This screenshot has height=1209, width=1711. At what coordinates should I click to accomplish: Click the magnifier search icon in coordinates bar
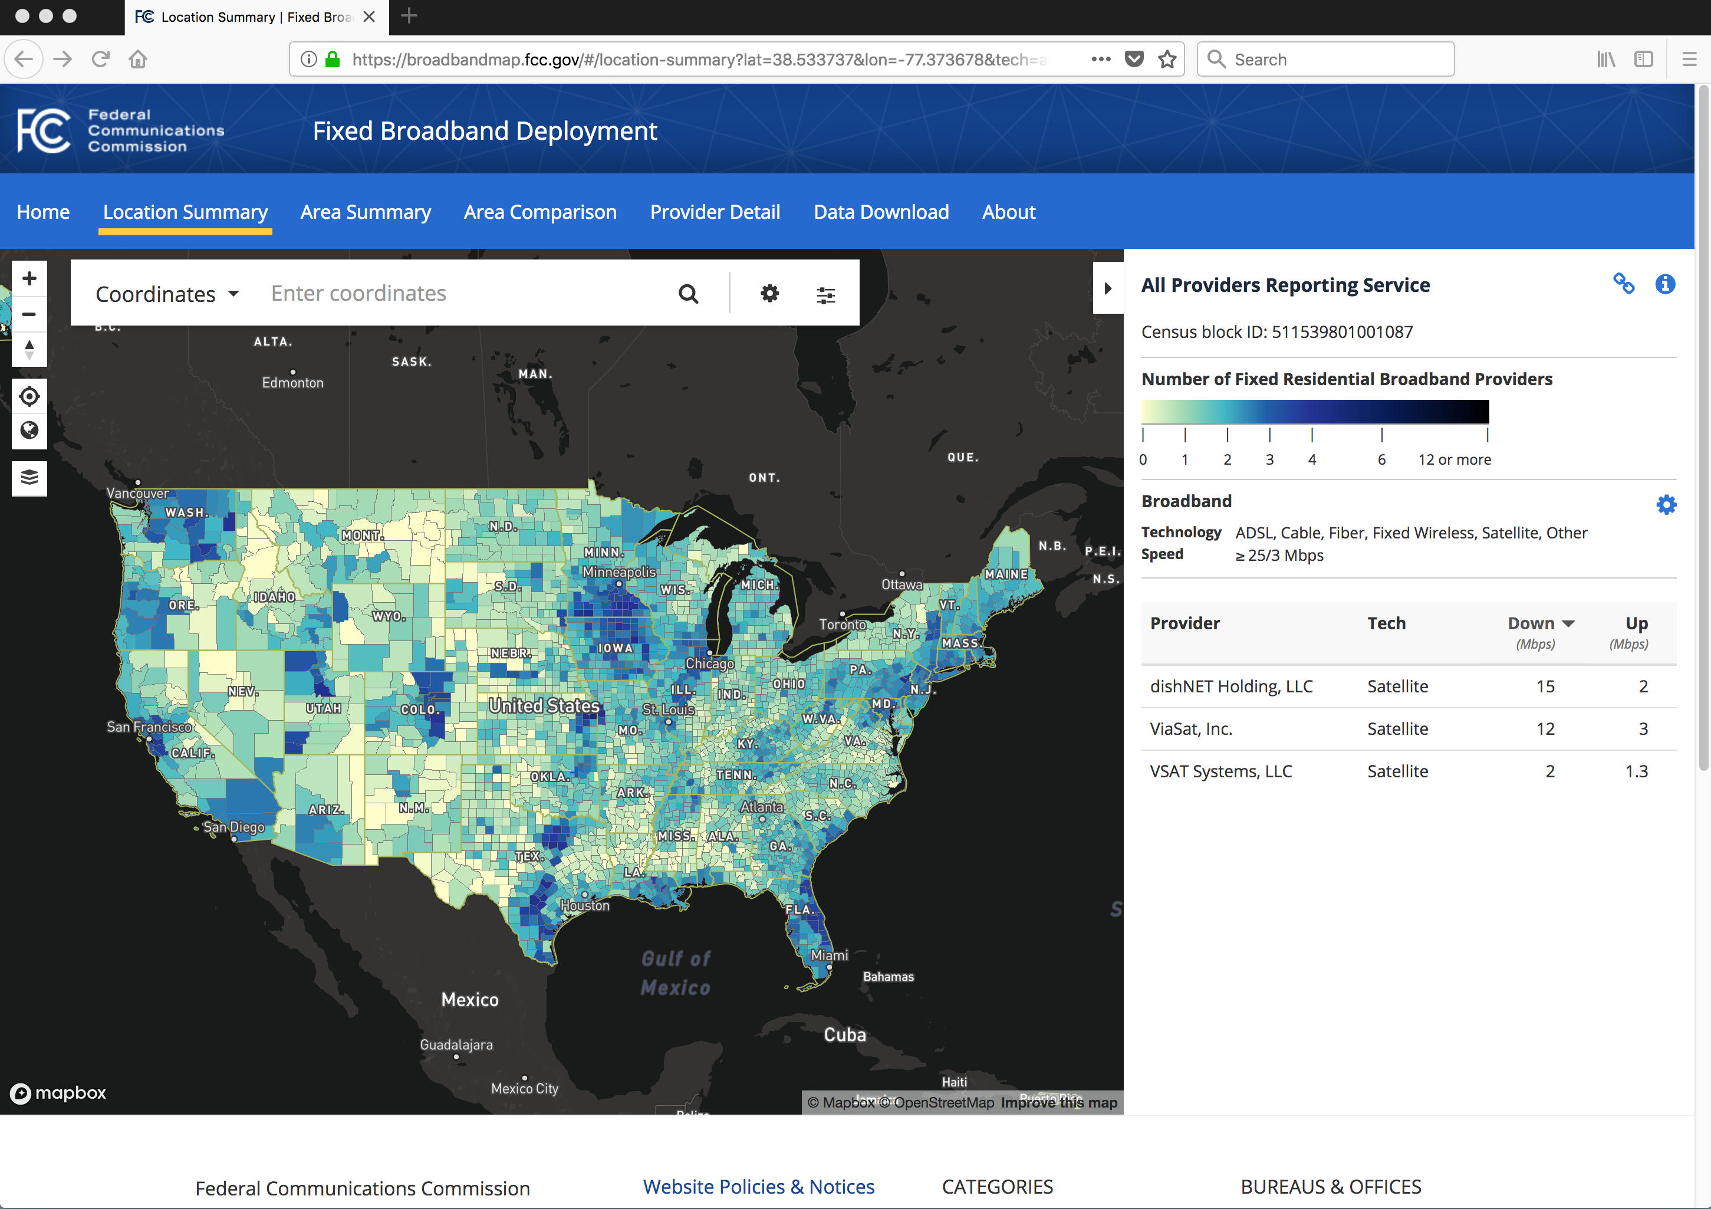click(x=688, y=294)
